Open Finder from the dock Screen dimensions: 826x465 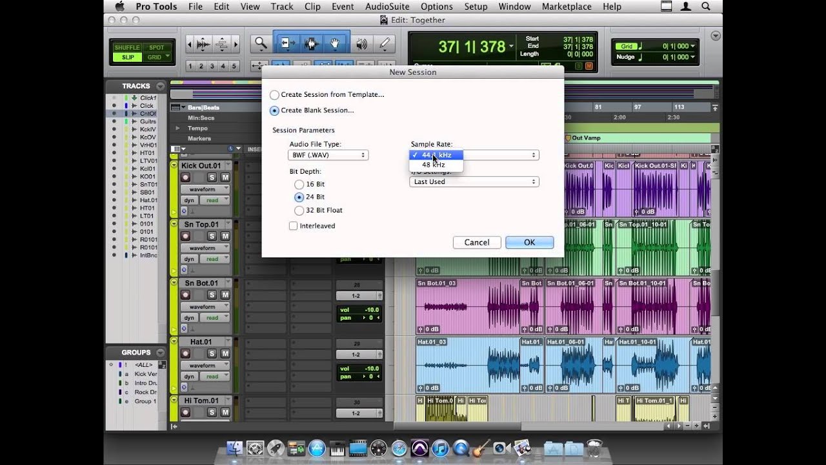[x=235, y=448]
